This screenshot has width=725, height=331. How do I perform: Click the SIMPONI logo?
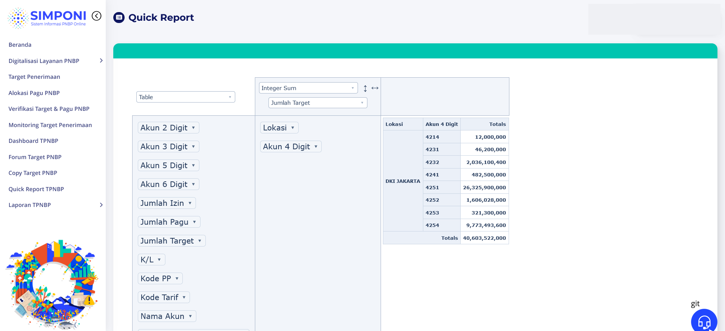[47, 18]
